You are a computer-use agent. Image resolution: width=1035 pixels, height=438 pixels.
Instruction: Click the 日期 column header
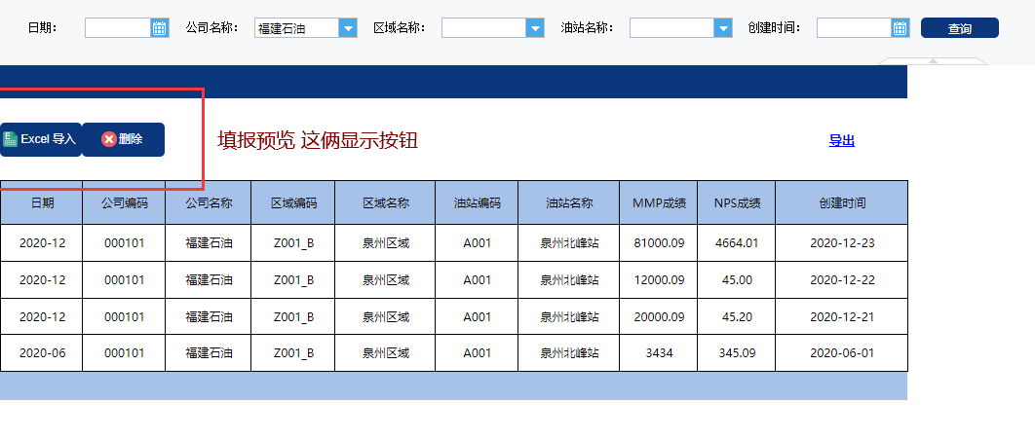pyautogui.click(x=42, y=202)
